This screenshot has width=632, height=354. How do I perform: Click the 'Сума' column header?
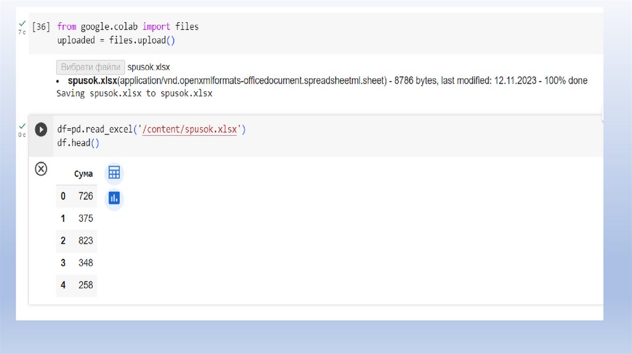(83, 174)
